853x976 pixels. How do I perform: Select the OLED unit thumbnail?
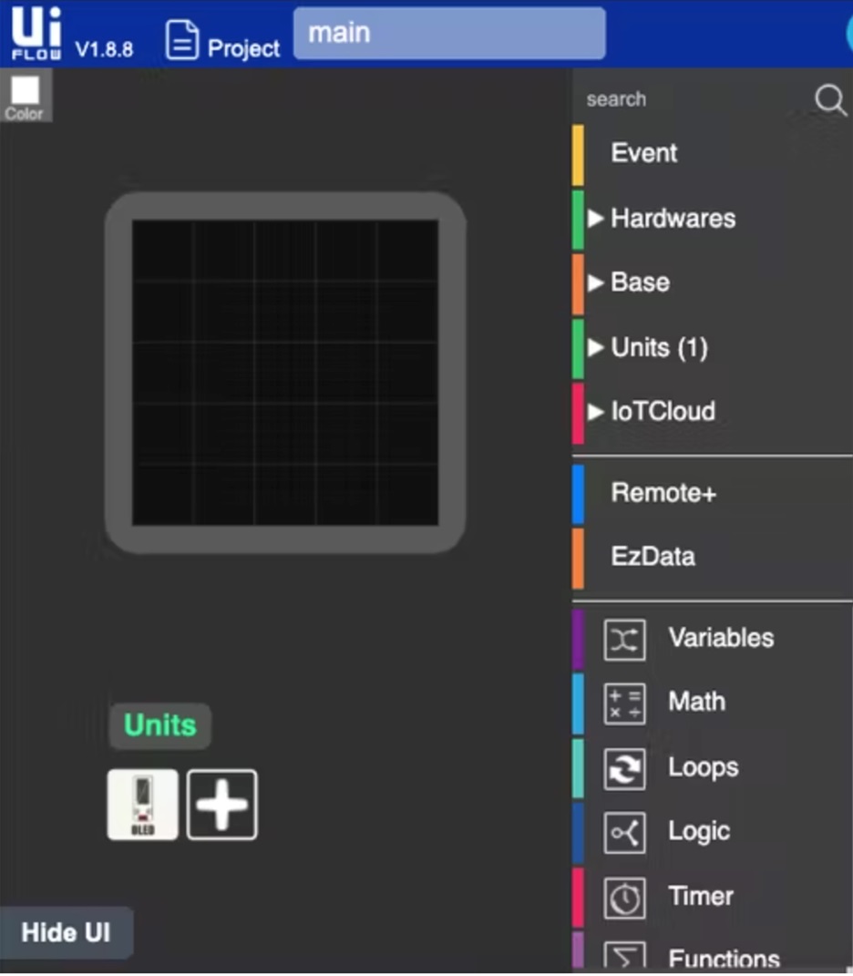142,803
